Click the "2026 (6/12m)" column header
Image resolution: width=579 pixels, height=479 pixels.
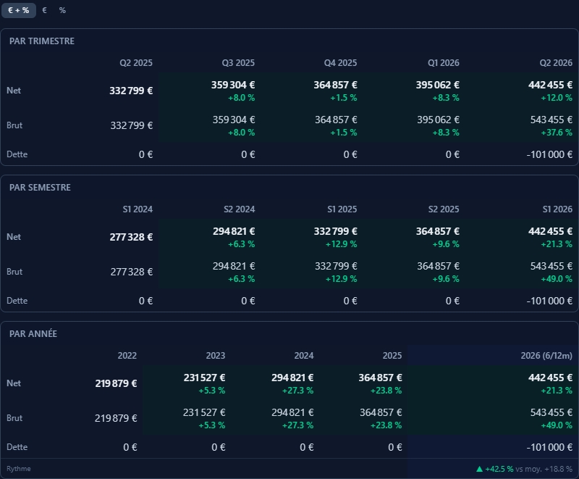[x=546, y=356]
